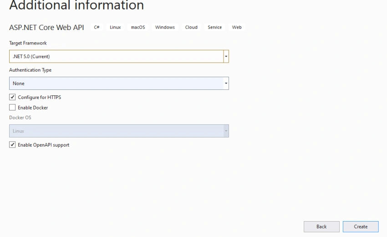
Task: Click the Authentication Type label
Action: point(31,70)
